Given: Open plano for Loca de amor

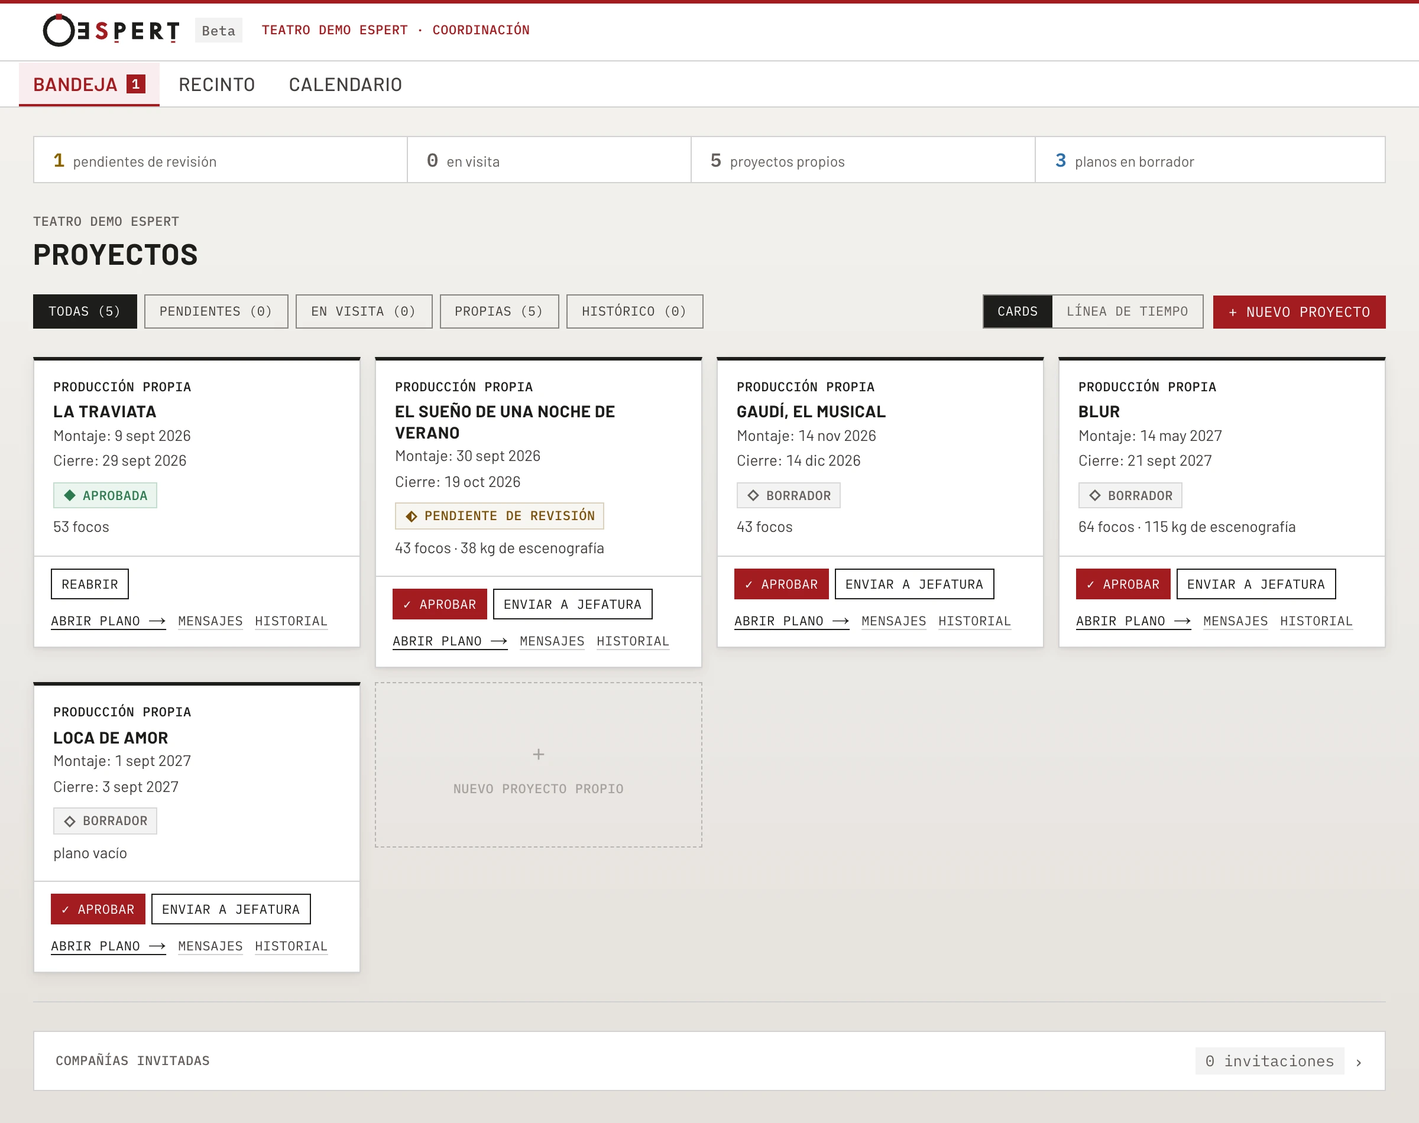Looking at the screenshot, I should pyautogui.click(x=109, y=946).
